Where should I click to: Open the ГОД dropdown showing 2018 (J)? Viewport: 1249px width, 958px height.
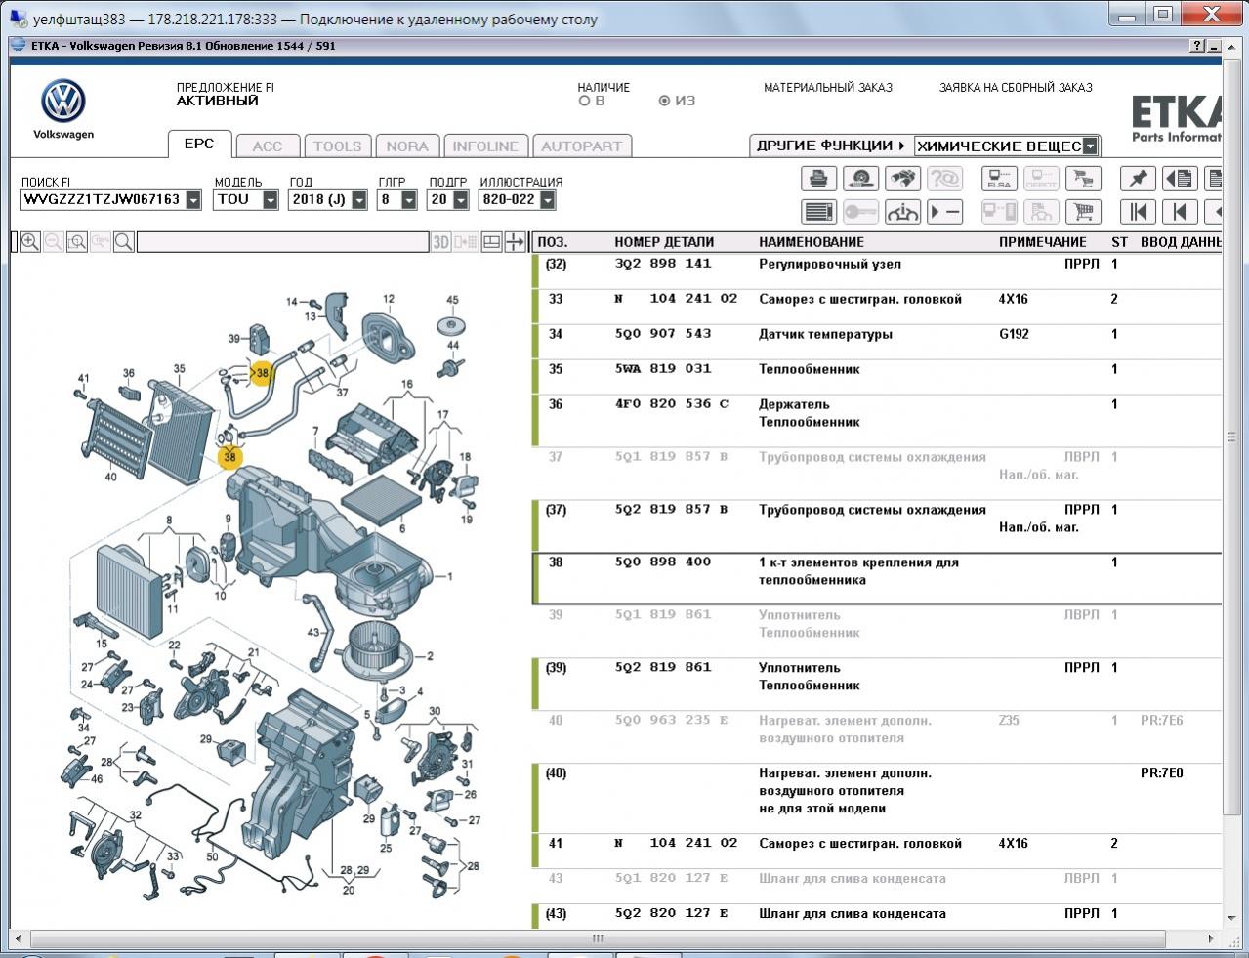coord(359,200)
